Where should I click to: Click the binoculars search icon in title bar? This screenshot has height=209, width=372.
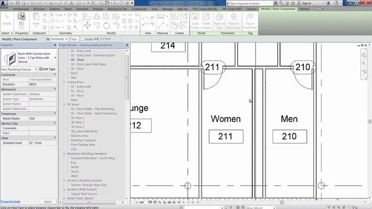pyautogui.click(x=276, y=3)
